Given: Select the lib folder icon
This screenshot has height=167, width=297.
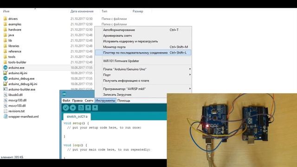Looking at the screenshot, I should coord(5,40).
